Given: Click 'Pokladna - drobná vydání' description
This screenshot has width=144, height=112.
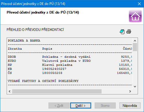Looking at the screenshot, I should (66, 57).
